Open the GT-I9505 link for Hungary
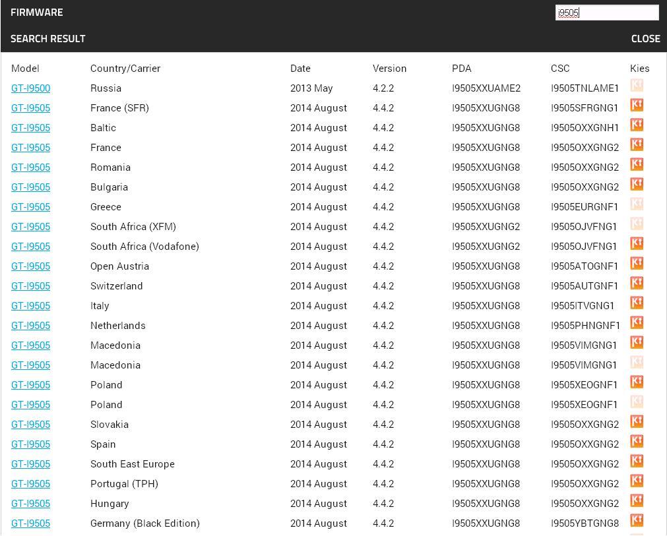Viewport: 667px width, 536px height. coord(30,503)
